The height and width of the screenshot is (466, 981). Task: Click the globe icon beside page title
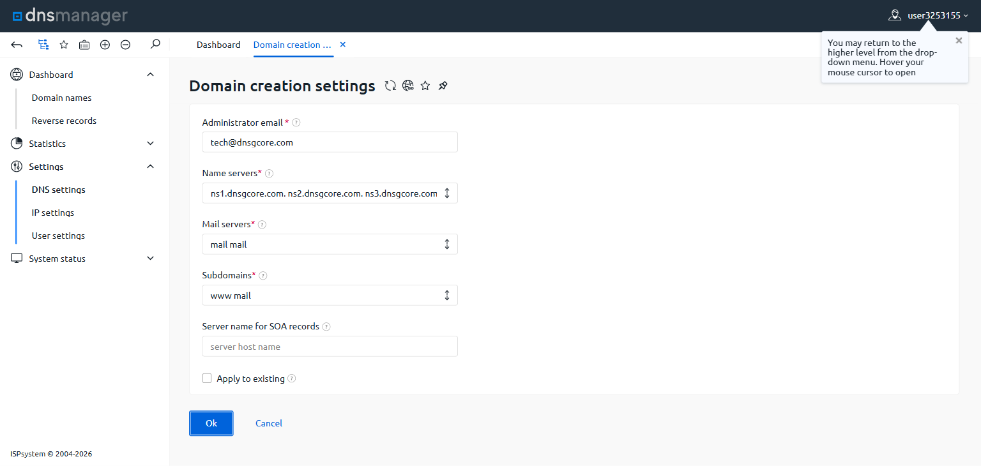click(408, 86)
